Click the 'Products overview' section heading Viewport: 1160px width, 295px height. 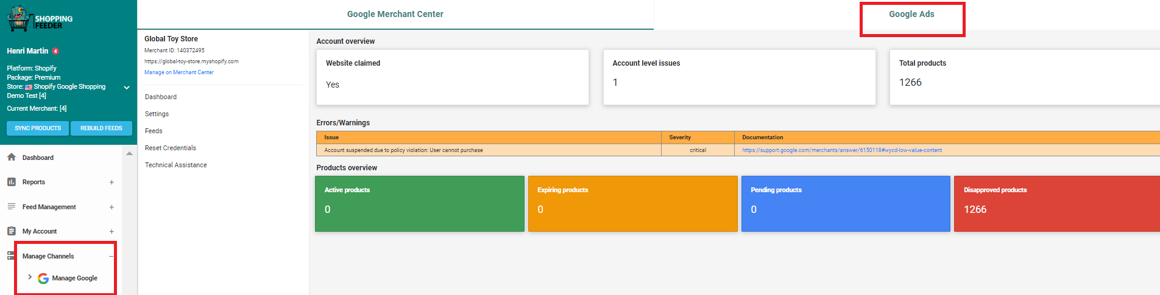point(347,168)
